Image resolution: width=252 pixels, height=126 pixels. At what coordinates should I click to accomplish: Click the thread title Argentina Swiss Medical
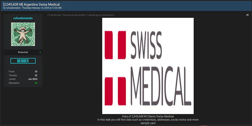click(x=31, y=5)
